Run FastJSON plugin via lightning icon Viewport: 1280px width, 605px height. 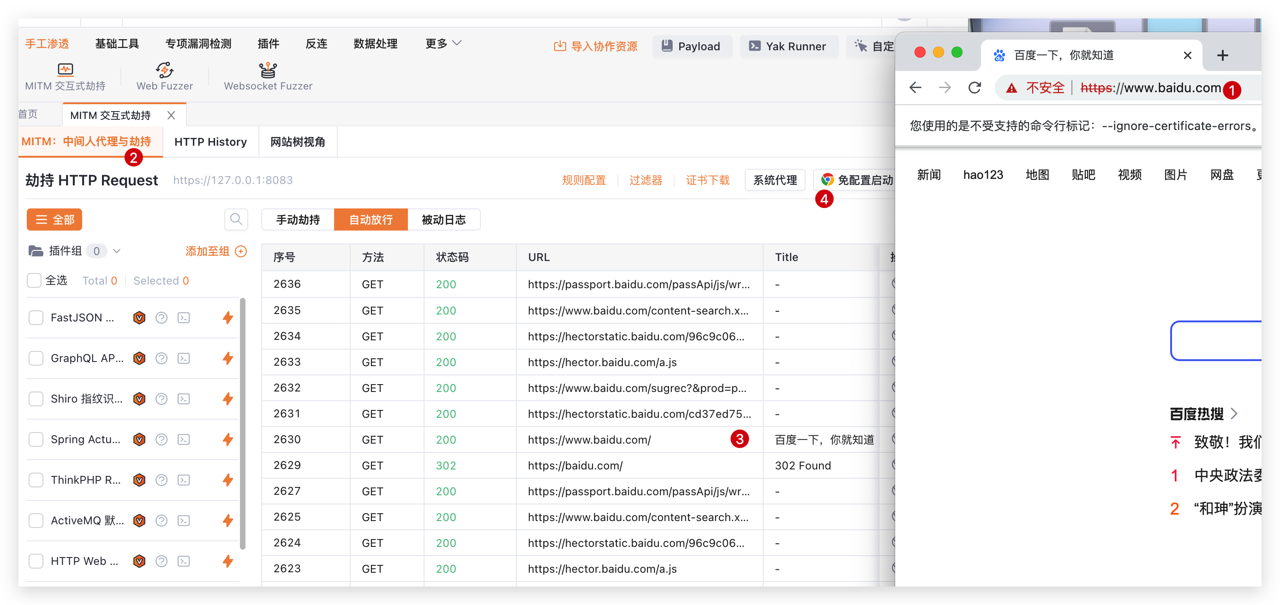pos(228,317)
